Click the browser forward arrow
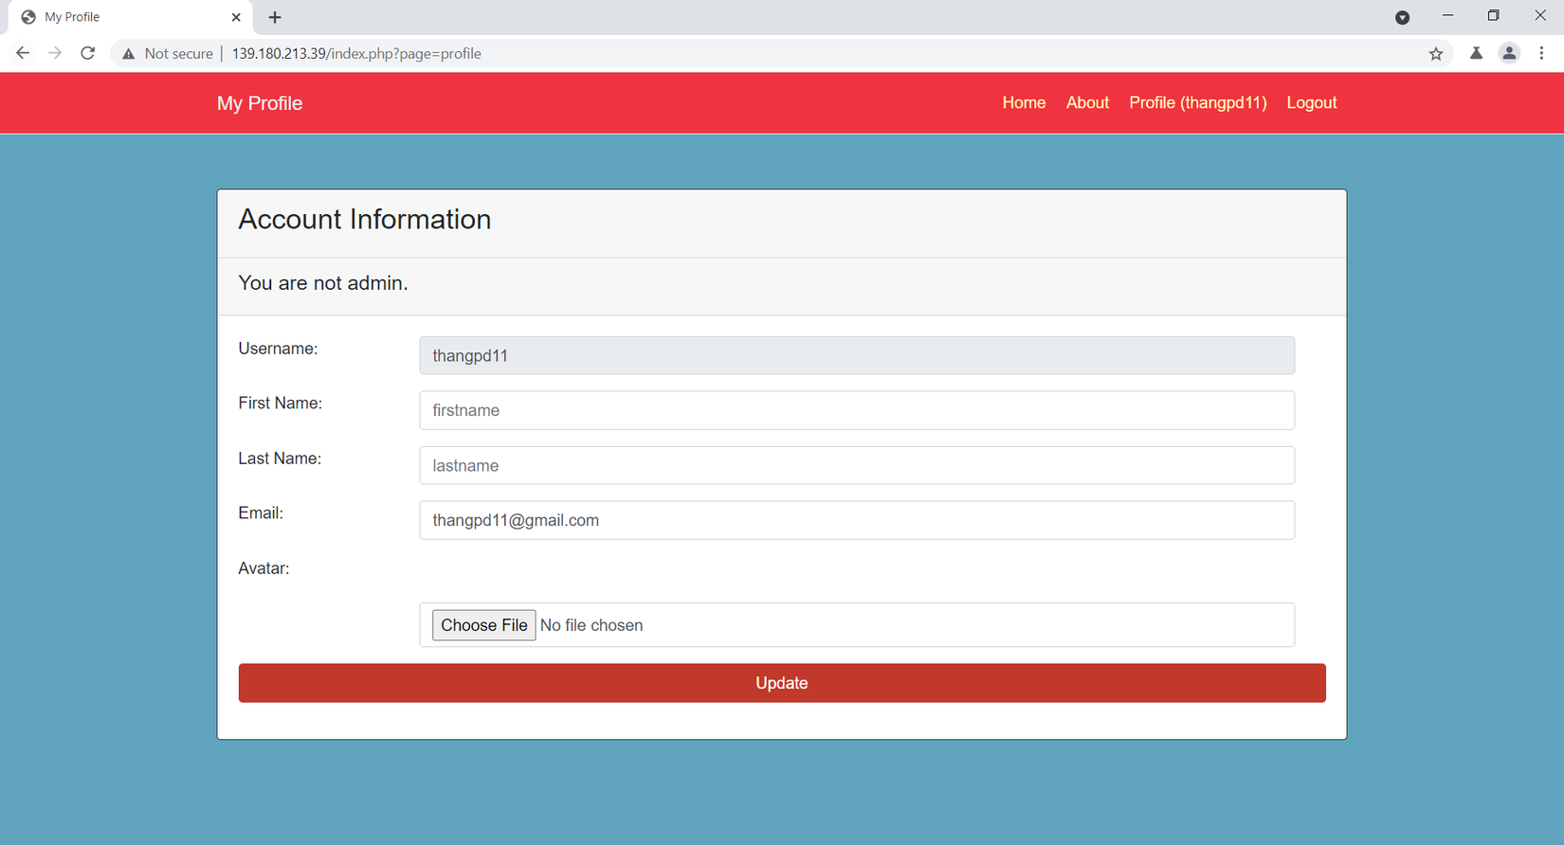 click(x=55, y=53)
